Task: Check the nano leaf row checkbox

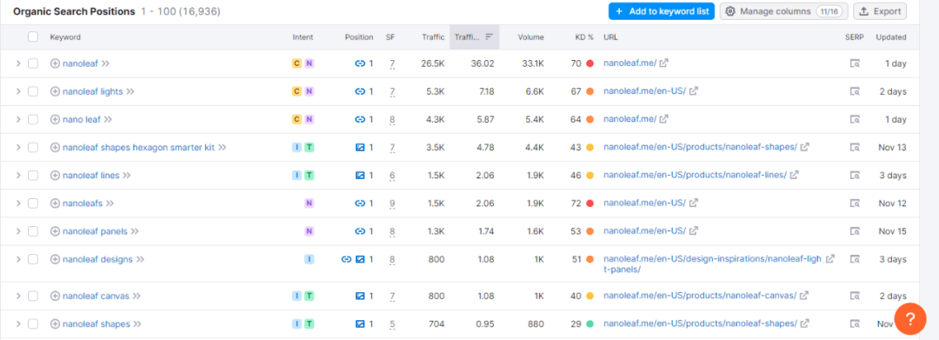Action: point(33,119)
